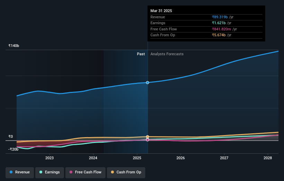
Task: Click the ₹1.621b earnings value
Action: (219, 23)
